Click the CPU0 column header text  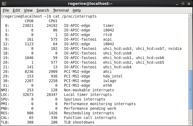(x=29, y=21)
